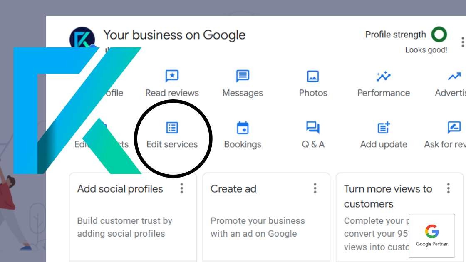Viewport: 466px width, 262px height.
Task: Click the Your business on Google heading
Action: [175, 35]
